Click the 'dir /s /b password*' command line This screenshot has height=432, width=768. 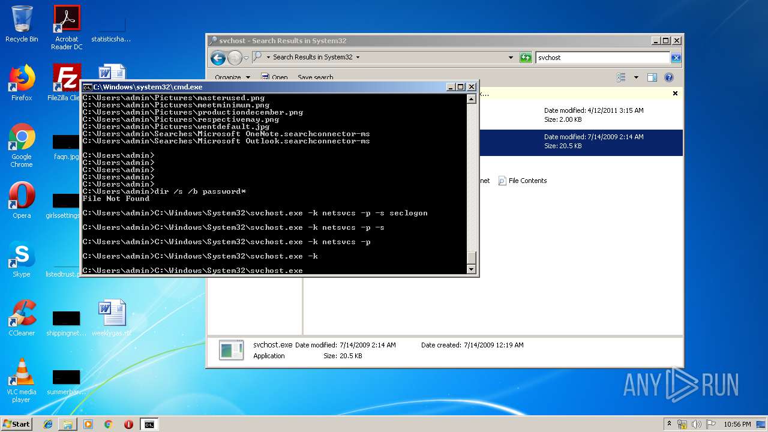[x=164, y=191]
